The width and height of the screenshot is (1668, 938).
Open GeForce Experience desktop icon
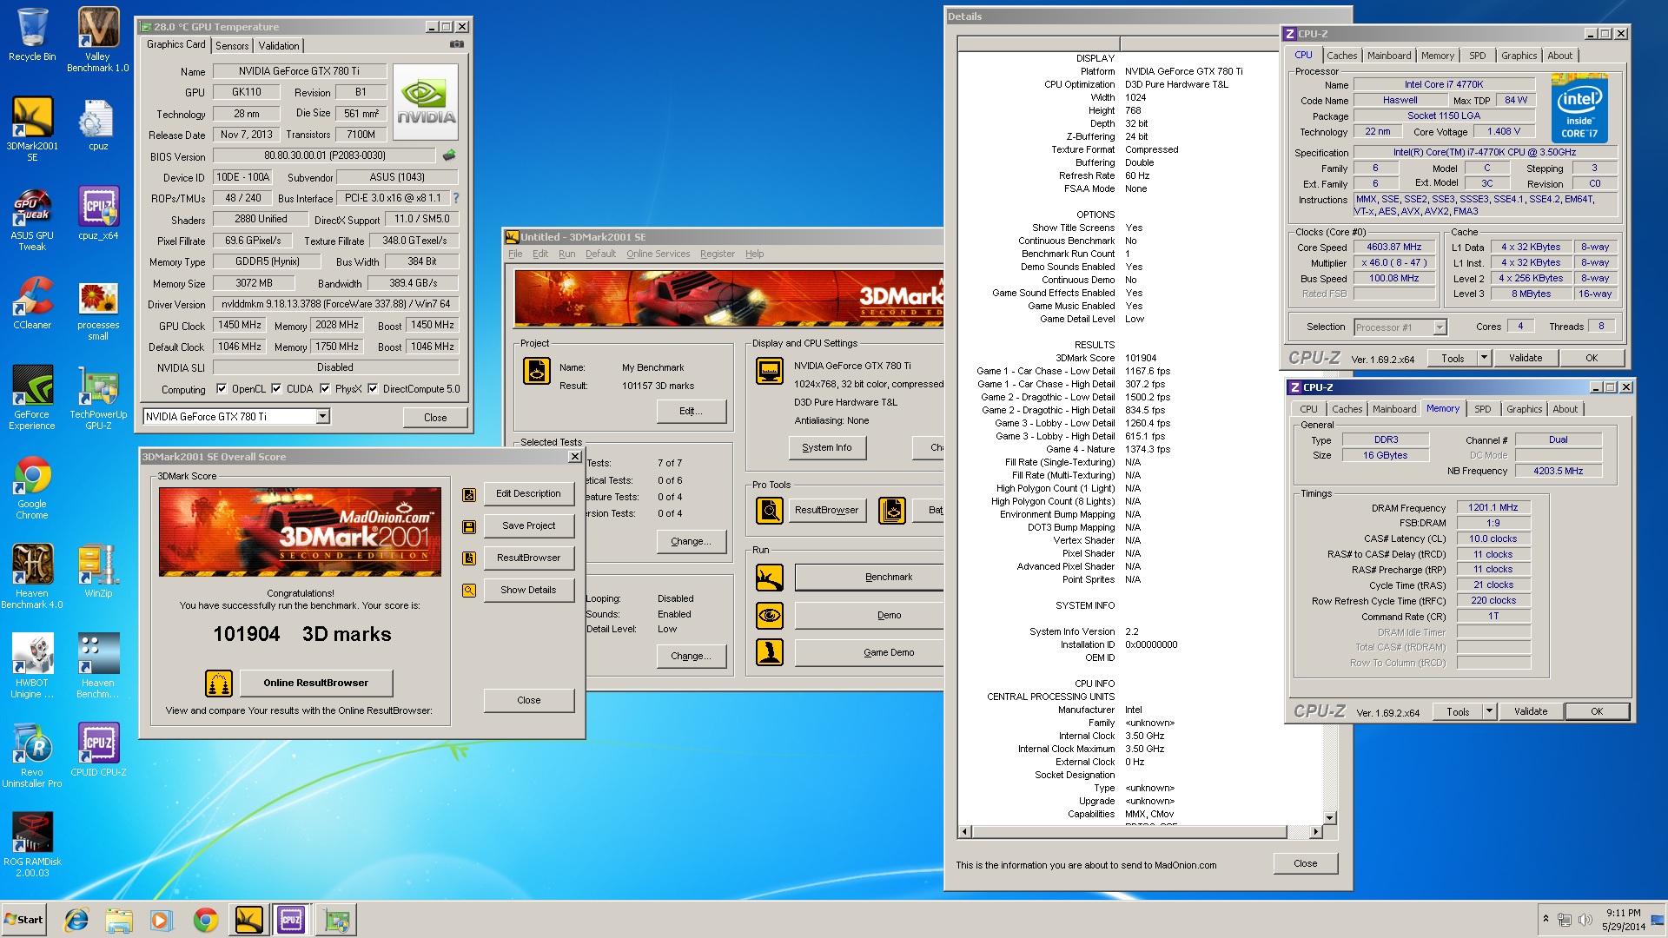click(32, 398)
